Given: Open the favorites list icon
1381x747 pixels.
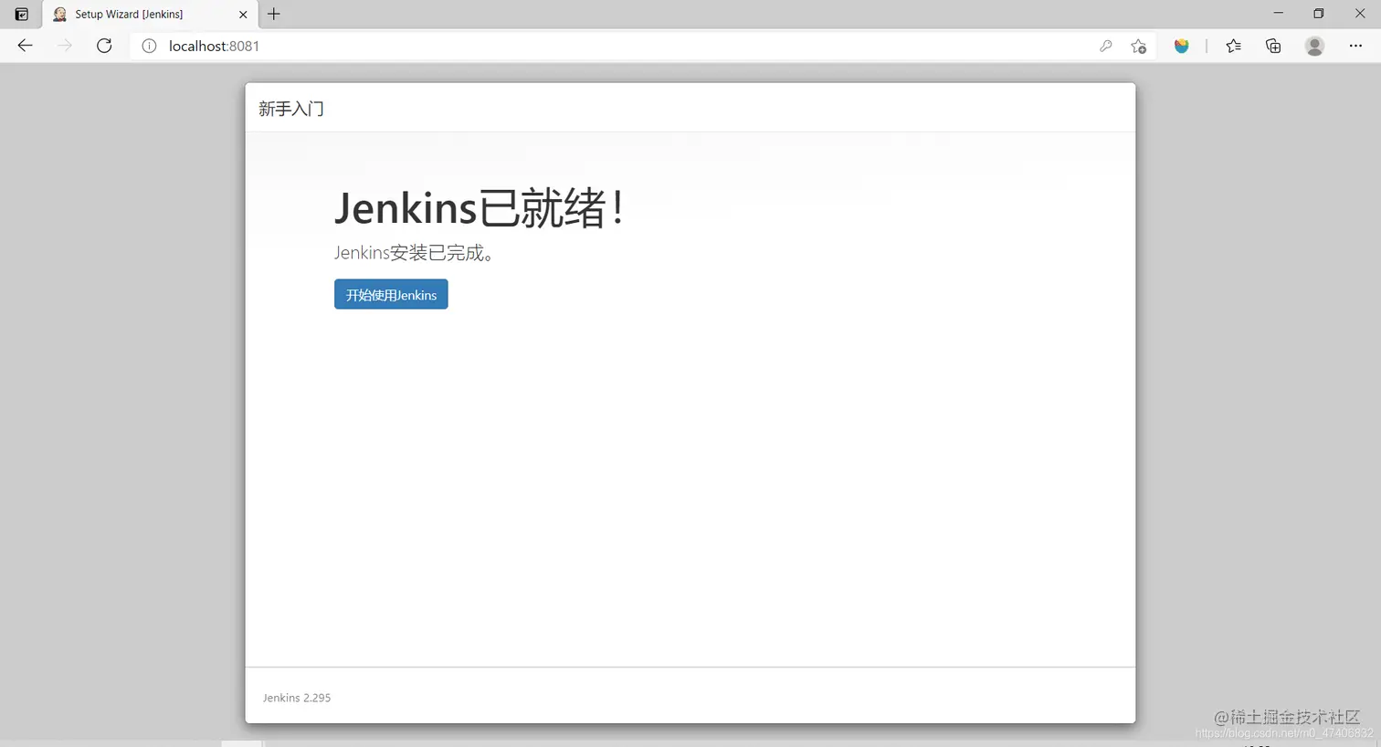Looking at the screenshot, I should (x=1233, y=46).
